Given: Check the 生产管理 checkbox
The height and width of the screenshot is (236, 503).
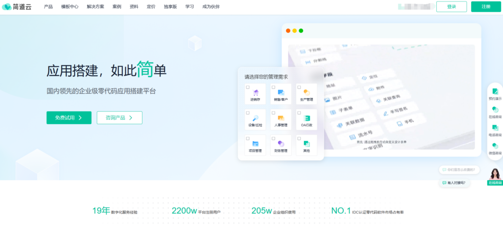Looking at the screenshot, I should (x=299, y=87).
